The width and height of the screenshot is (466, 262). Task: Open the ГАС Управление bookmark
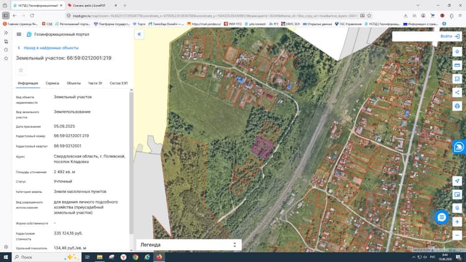(x=349, y=24)
